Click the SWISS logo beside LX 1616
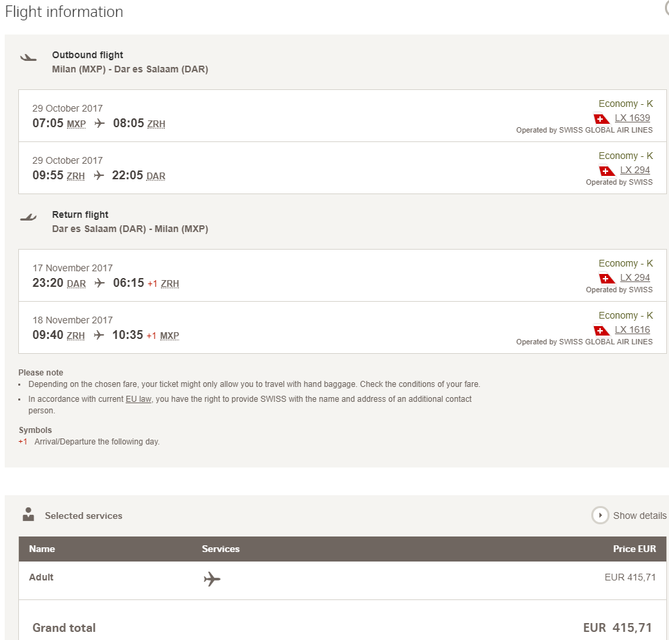This screenshot has height=640, width=669. [x=601, y=330]
